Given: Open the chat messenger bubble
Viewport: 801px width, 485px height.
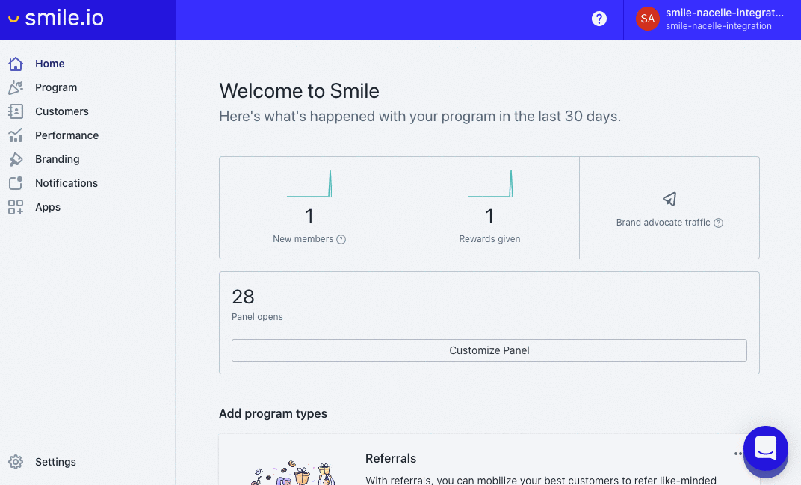Looking at the screenshot, I should point(766,448).
